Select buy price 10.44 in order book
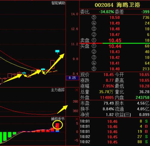 (115, 46)
